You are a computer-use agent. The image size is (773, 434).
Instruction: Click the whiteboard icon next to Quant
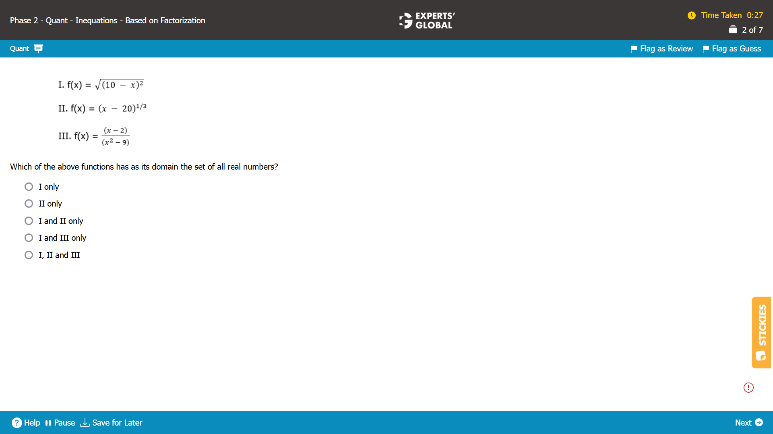(38, 49)
